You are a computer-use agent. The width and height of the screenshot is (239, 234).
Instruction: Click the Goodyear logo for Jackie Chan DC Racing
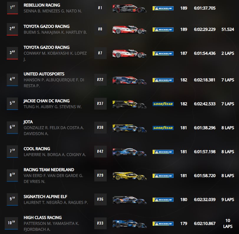[x=163, y=104]
